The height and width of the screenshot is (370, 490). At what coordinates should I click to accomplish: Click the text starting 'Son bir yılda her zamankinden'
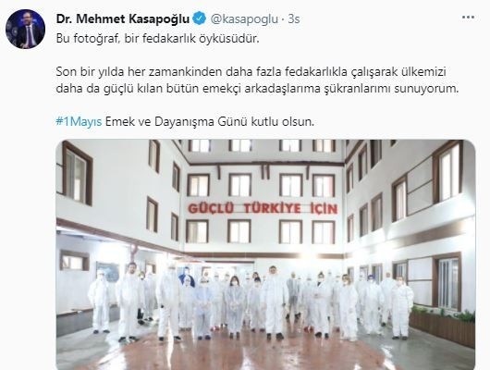click(x=251, y=72)
